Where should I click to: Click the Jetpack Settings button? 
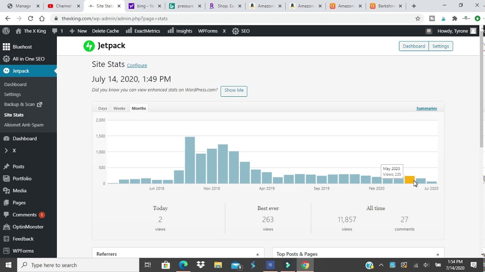coord(441,46)
